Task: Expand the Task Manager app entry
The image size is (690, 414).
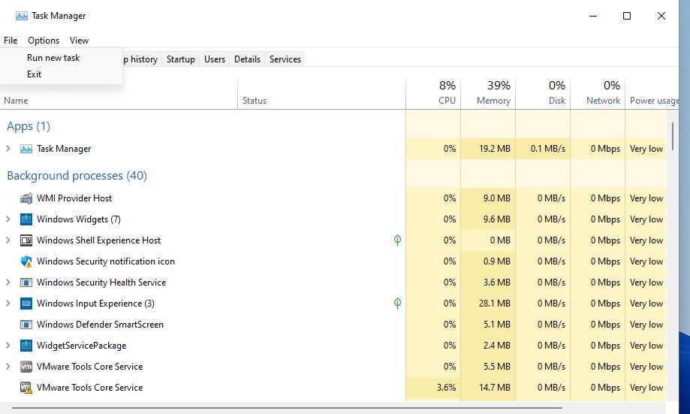Action: pyautogui.click(x=8, y=149)
